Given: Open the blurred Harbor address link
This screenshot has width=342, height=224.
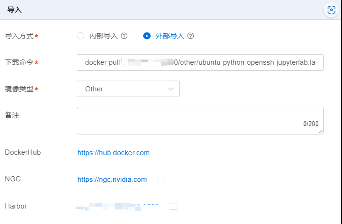Looking at the screenshot, I should [117, 206].
